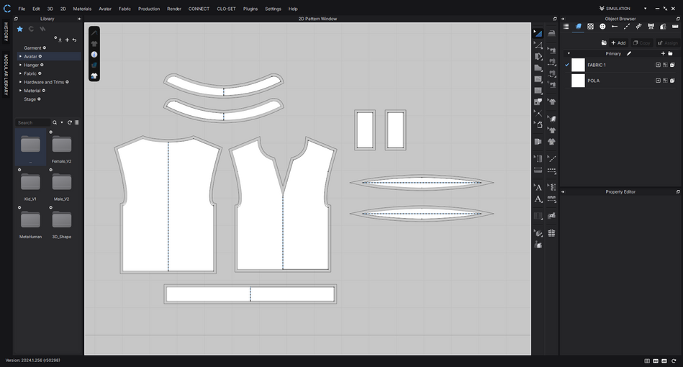Click the download icon in Library panel
This screenshot has height=367, width=683.
click(x=60, y=40)
